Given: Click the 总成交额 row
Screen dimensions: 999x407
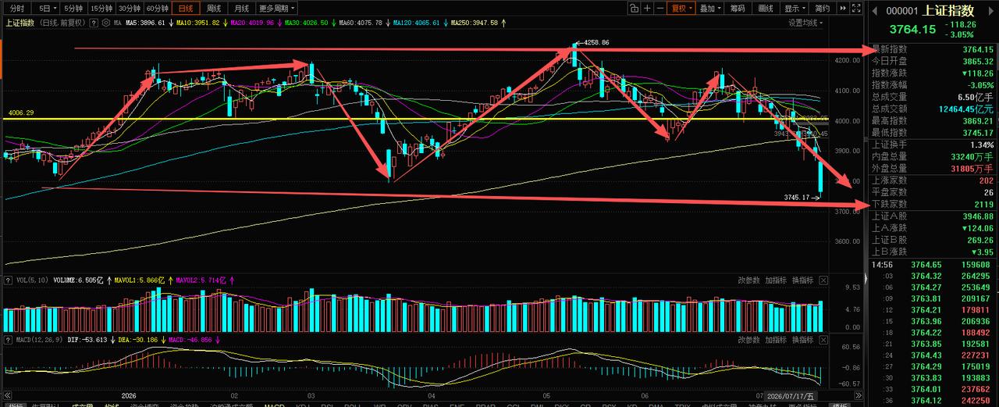Looking at the screenshot, I should click(x=933, y=109).
